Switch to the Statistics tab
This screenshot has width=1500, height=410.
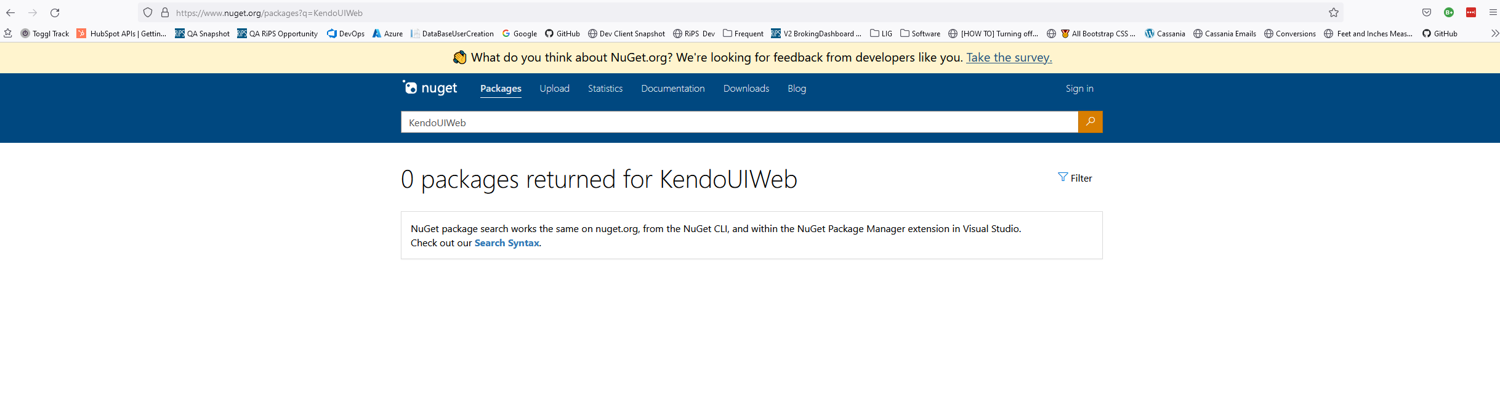point(605,89)
